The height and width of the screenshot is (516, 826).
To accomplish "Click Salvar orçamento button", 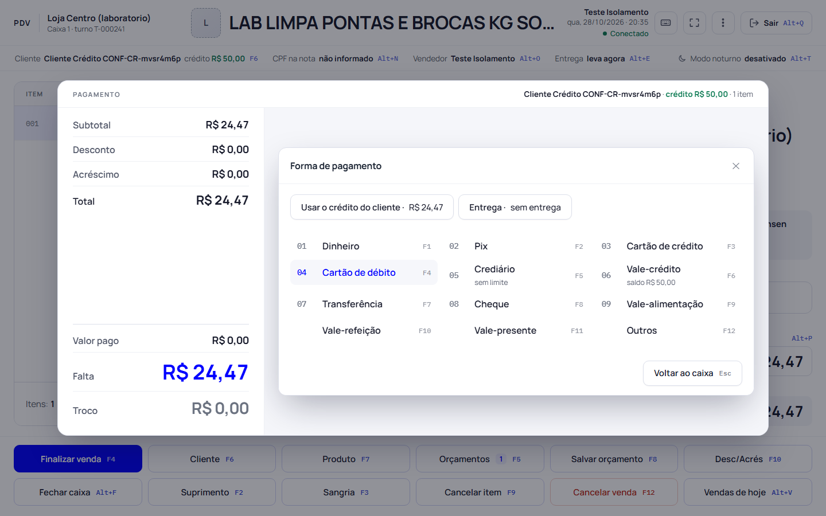I will point(614,459).
